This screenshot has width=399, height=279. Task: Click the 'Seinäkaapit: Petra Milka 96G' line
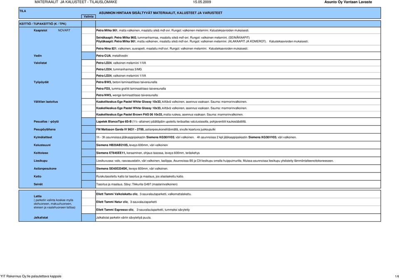pyautogui.click(x=173, y=38)
